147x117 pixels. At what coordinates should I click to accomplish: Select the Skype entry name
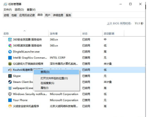(17, 76)
